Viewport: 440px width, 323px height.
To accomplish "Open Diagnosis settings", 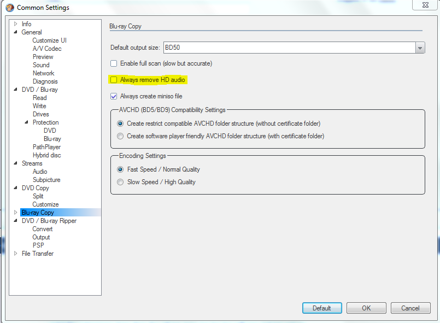I will pyautogui.click(x=45, y=81).
